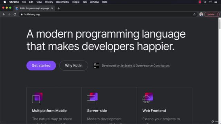The height and width of the screenshot is (124, 221).
Task: Open the Bookmarks menu
Action: (62, 2)
